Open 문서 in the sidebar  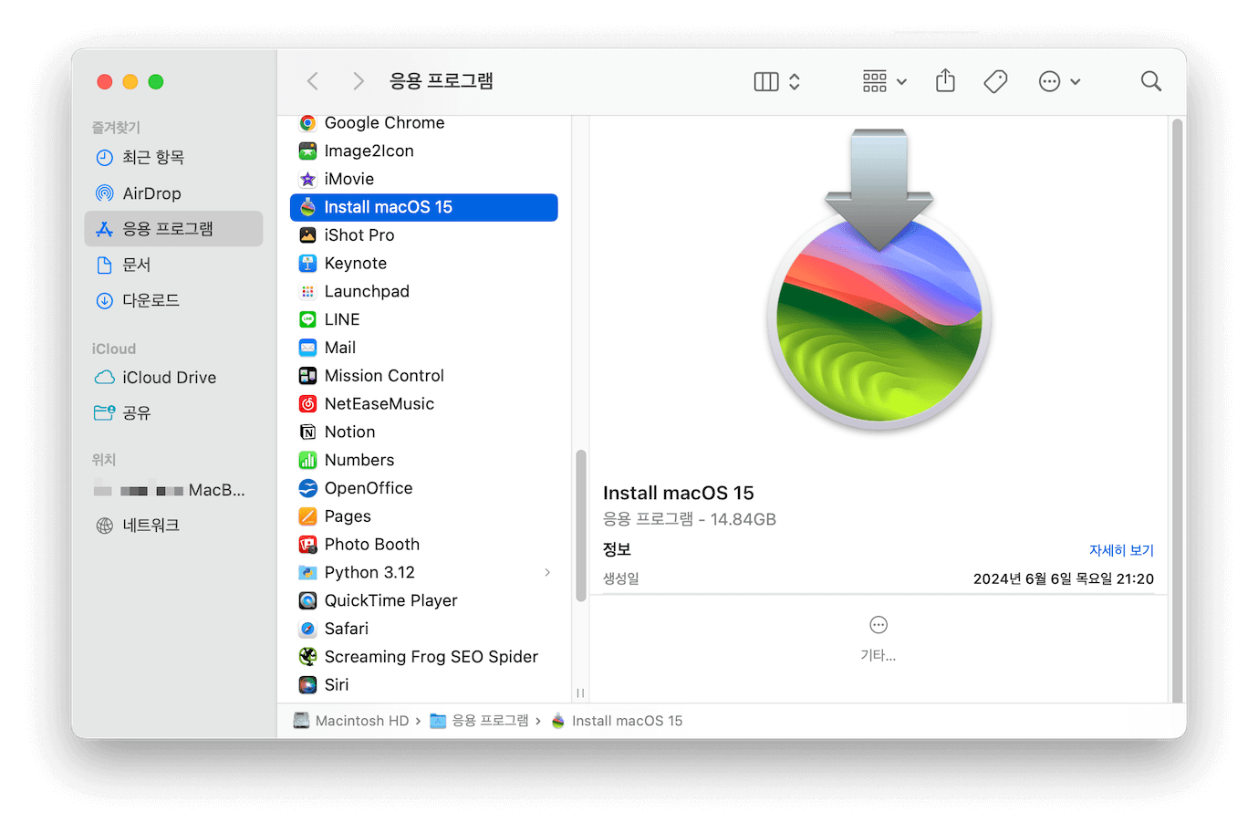(173, 265)
